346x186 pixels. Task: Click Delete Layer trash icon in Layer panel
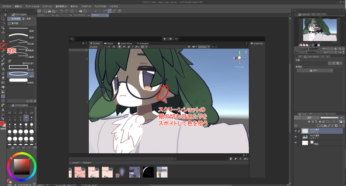coord(343,126)
